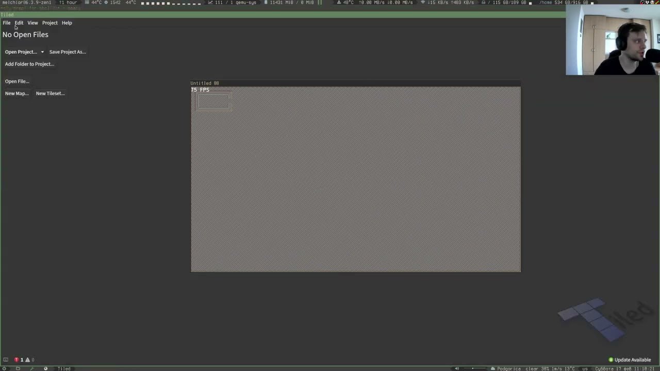Adjust the volume slider in taskbar
The width and height of the screenshot is (660, 371).
click(x=474, y=368)
